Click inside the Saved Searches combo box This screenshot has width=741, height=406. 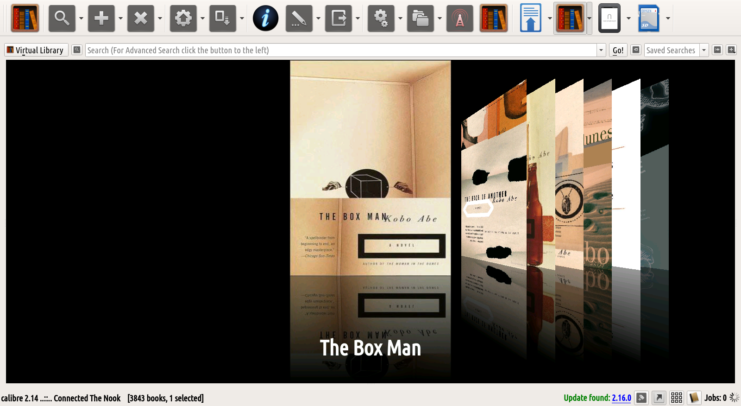672,50
